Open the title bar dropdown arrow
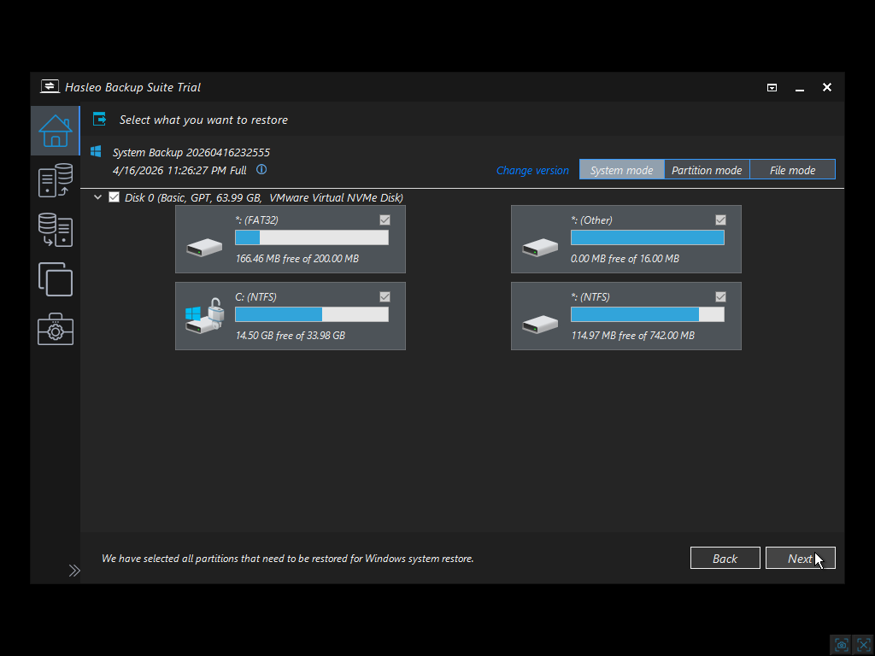 [x=772, y=87]
